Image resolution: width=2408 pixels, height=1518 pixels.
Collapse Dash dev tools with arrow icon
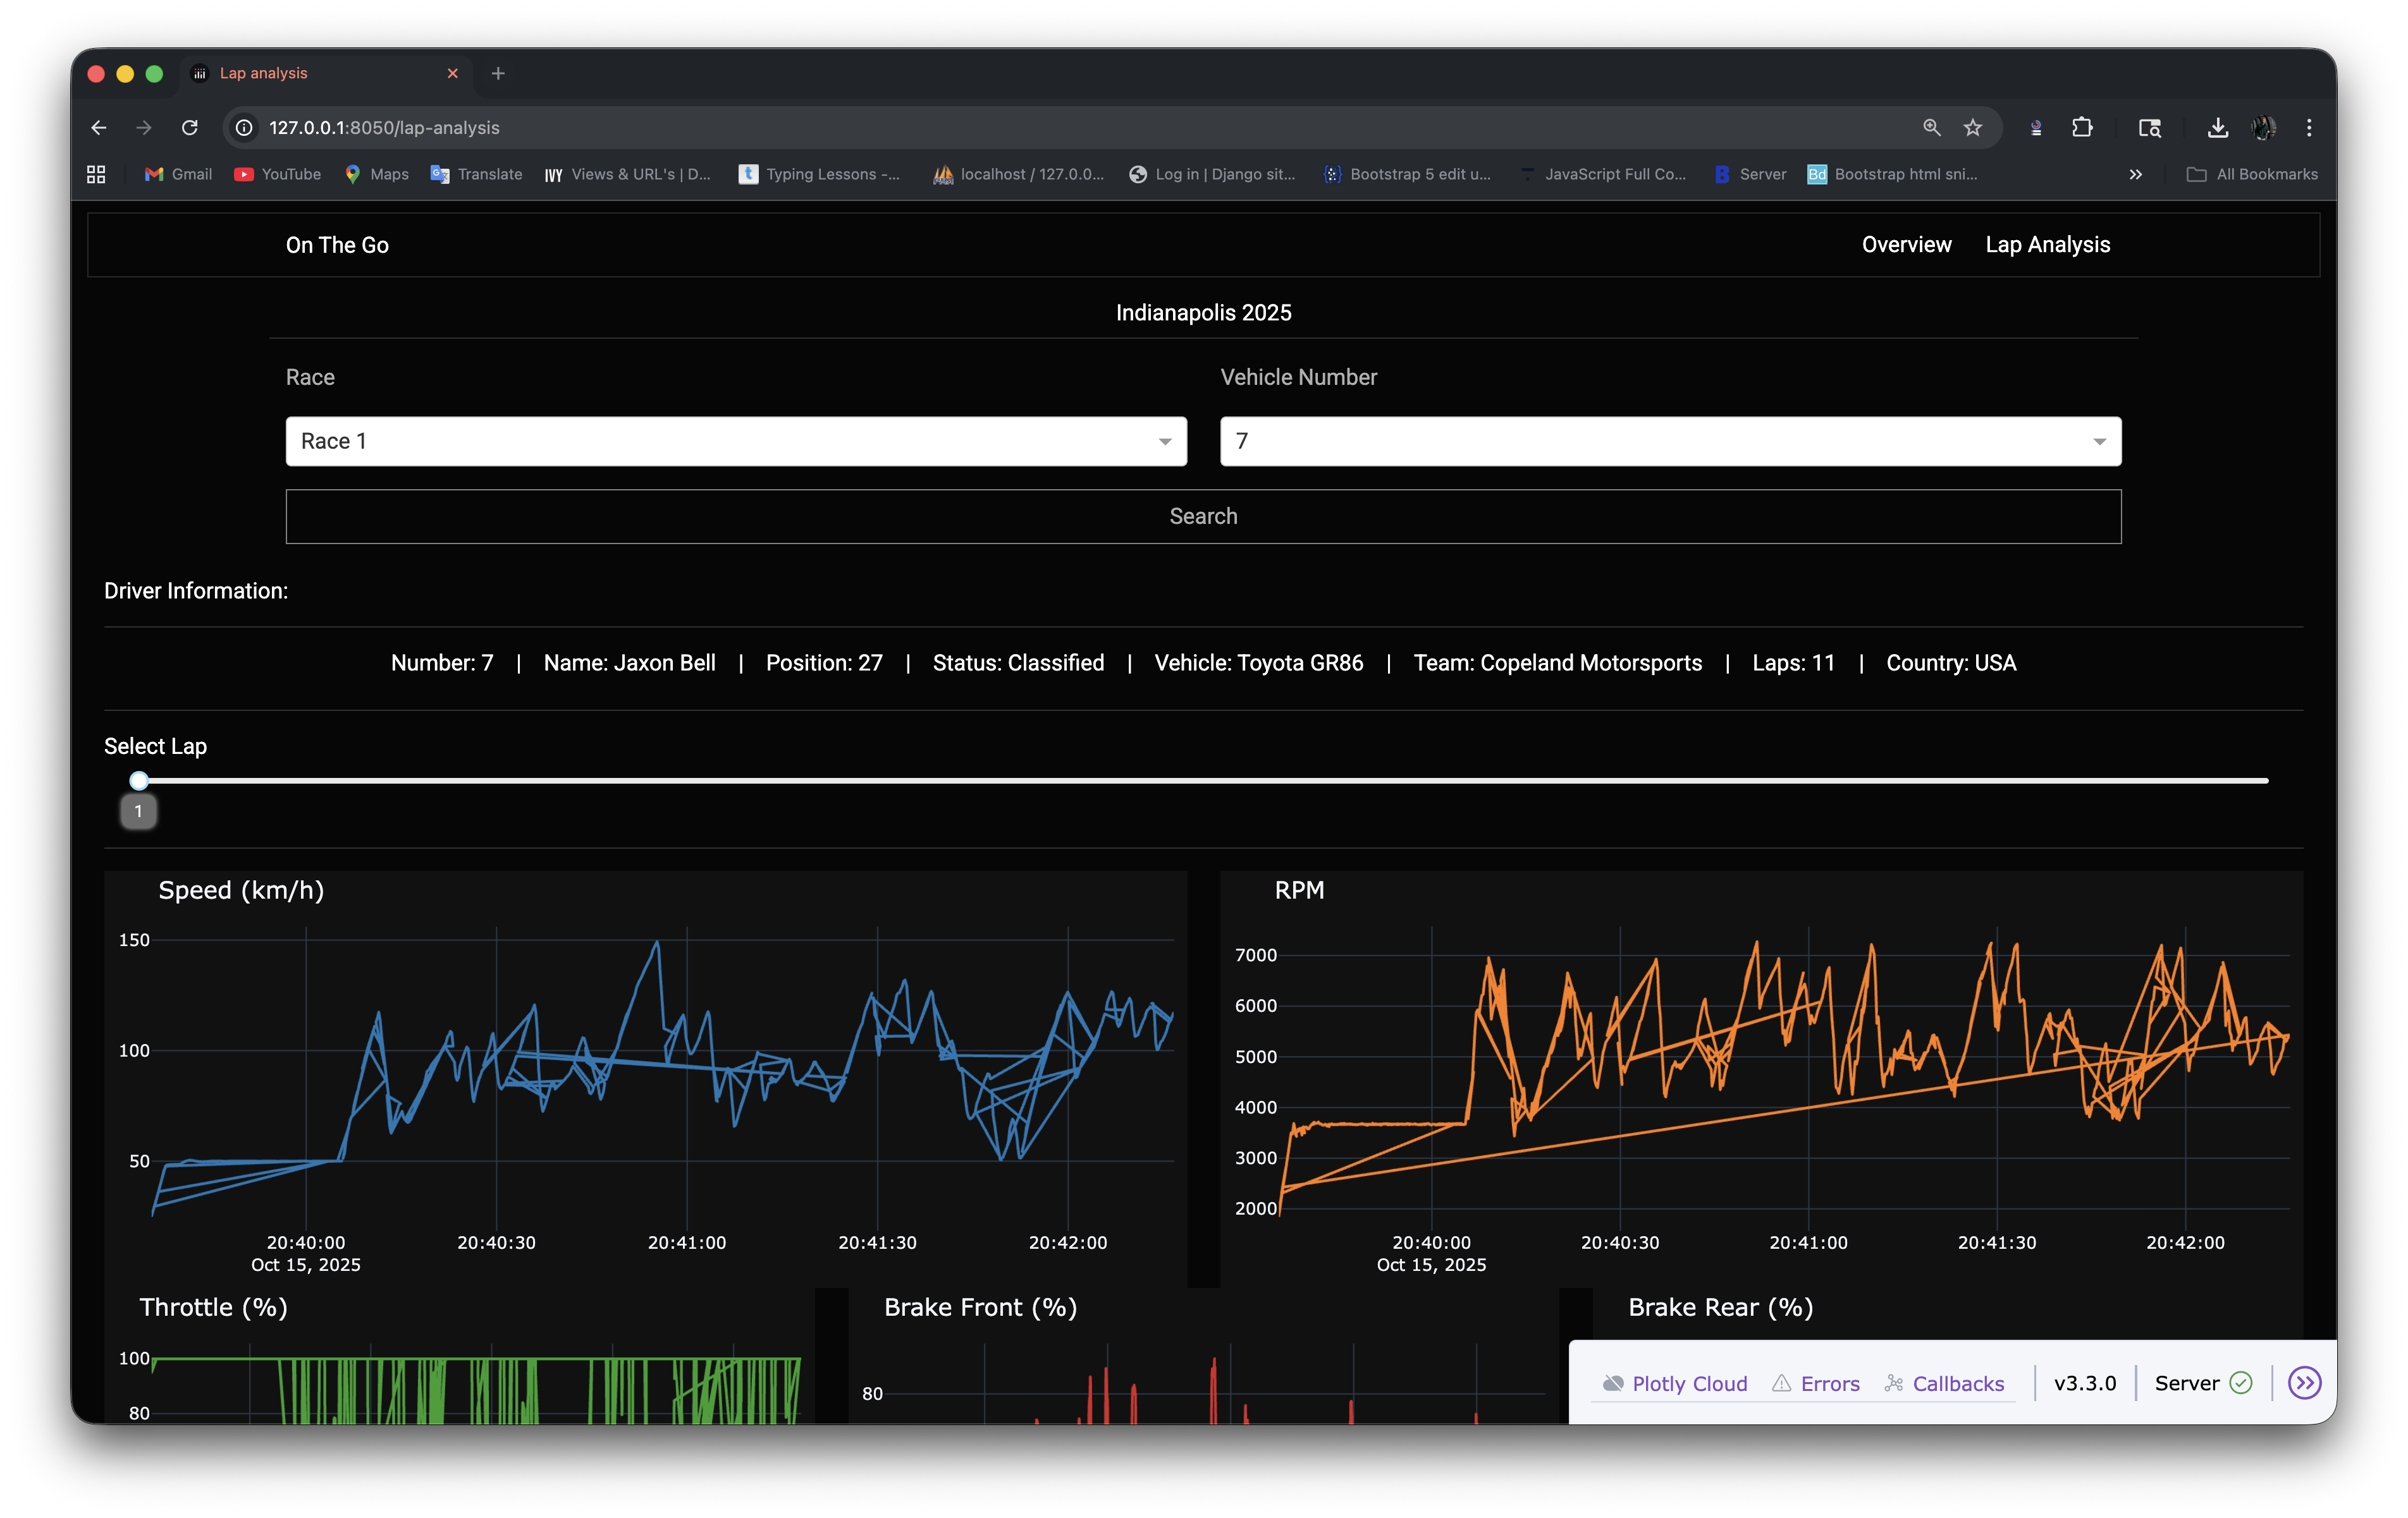click(x=2304, y=1383)
